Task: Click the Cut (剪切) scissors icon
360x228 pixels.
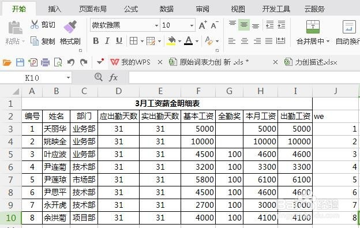Action: 35,25
